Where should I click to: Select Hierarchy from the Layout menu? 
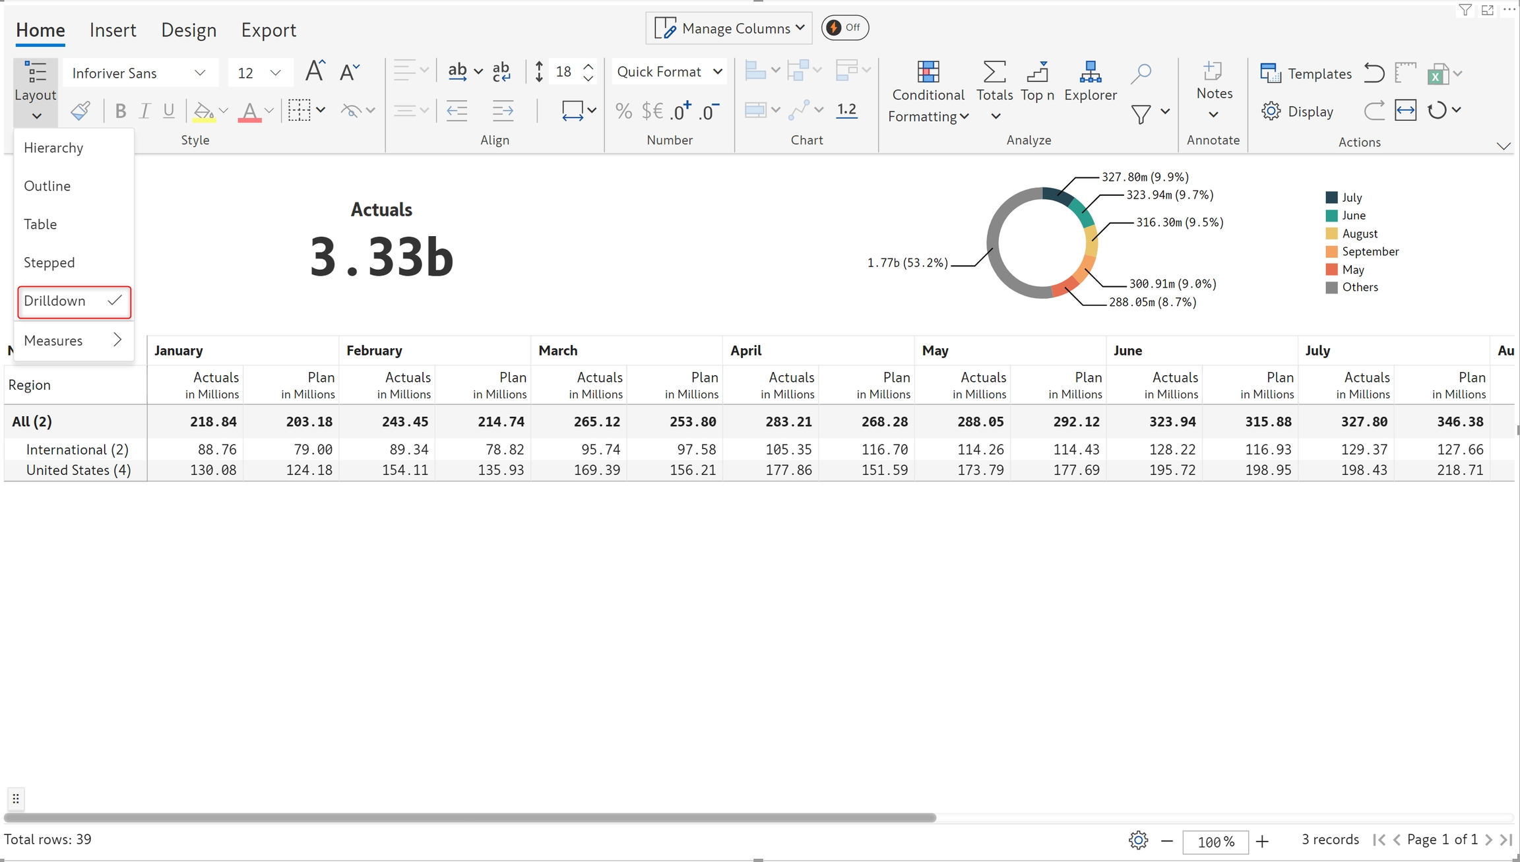coord(53,148)
